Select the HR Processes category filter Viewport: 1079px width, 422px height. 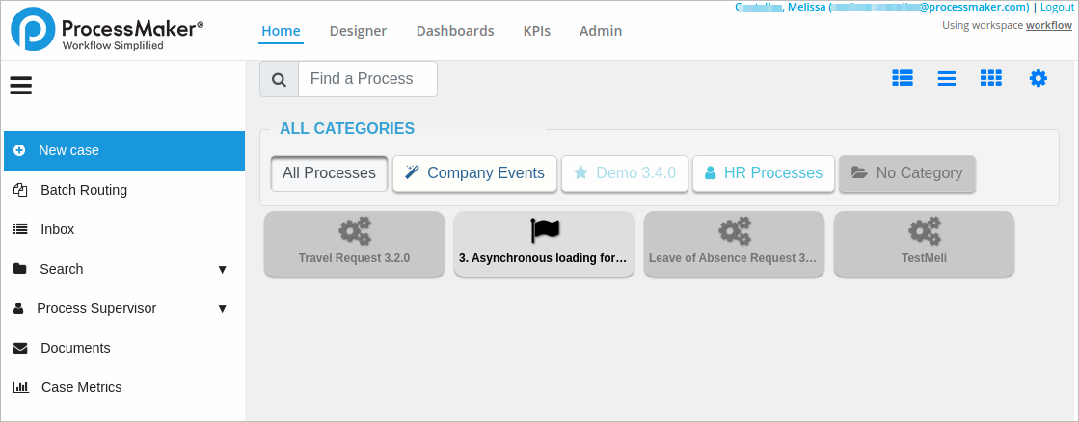click(x=763, y=173)
